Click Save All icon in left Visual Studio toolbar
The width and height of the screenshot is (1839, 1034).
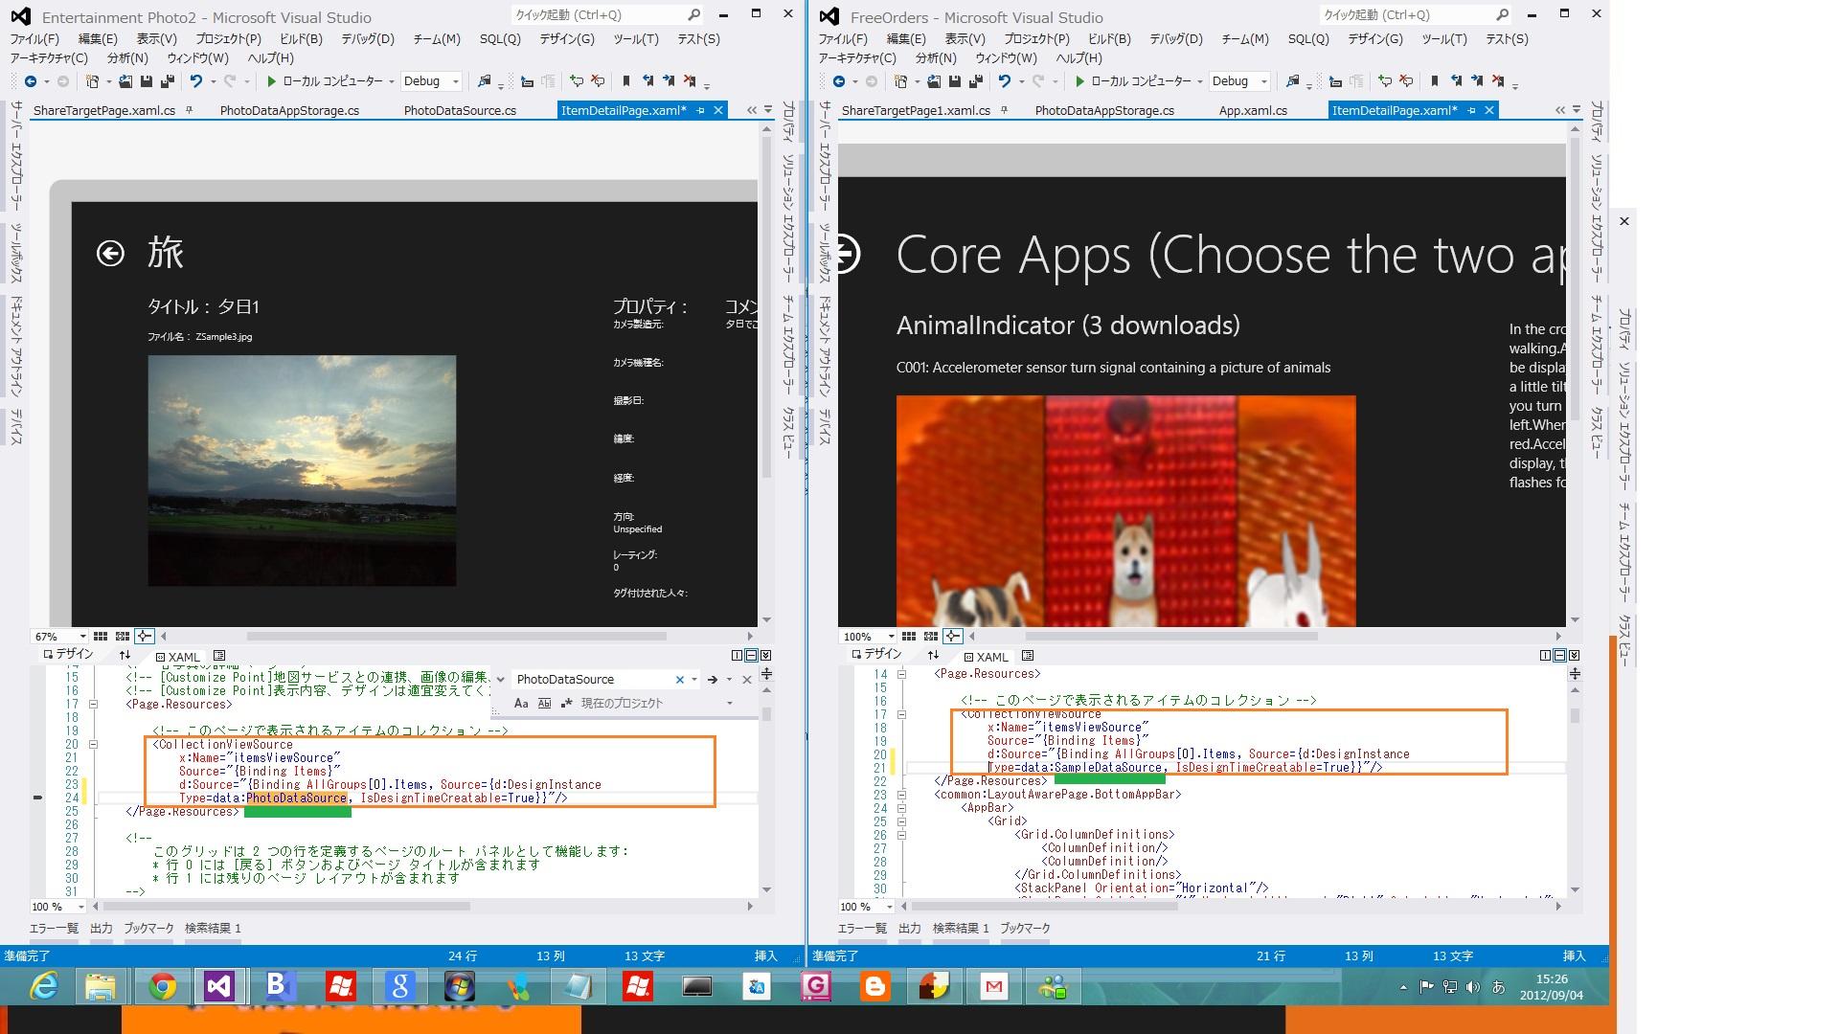coord(167,81)
